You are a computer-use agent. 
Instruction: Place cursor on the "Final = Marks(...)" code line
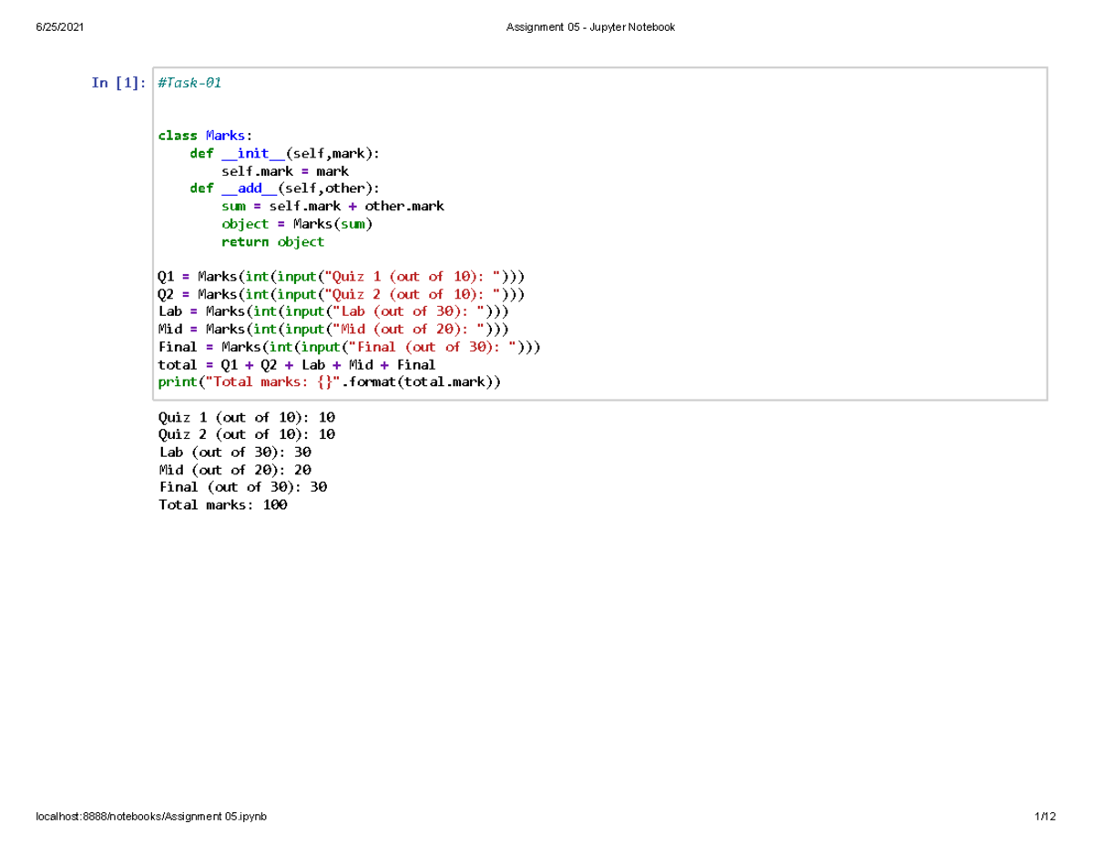(x=350, y=347)
